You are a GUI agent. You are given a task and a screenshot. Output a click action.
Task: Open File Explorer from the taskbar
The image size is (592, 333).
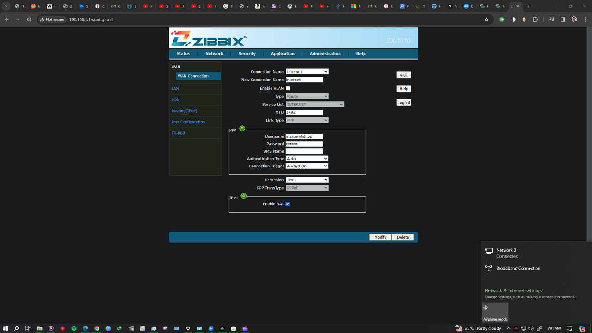point(39,328)
